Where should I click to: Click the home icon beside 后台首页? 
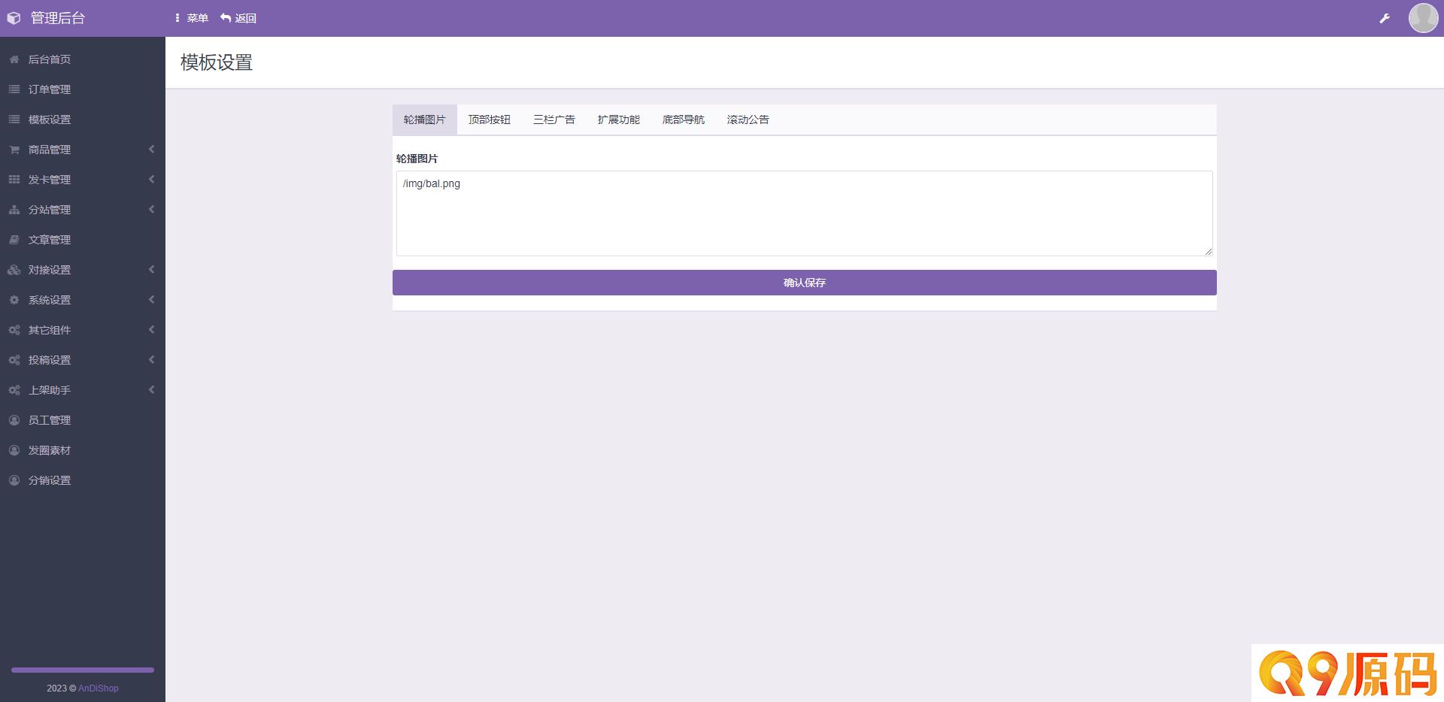[14, 59]
